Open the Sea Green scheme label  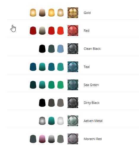click(91, 85)
